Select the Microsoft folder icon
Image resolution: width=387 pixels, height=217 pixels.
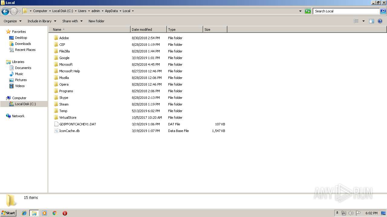tap(56, 64)
